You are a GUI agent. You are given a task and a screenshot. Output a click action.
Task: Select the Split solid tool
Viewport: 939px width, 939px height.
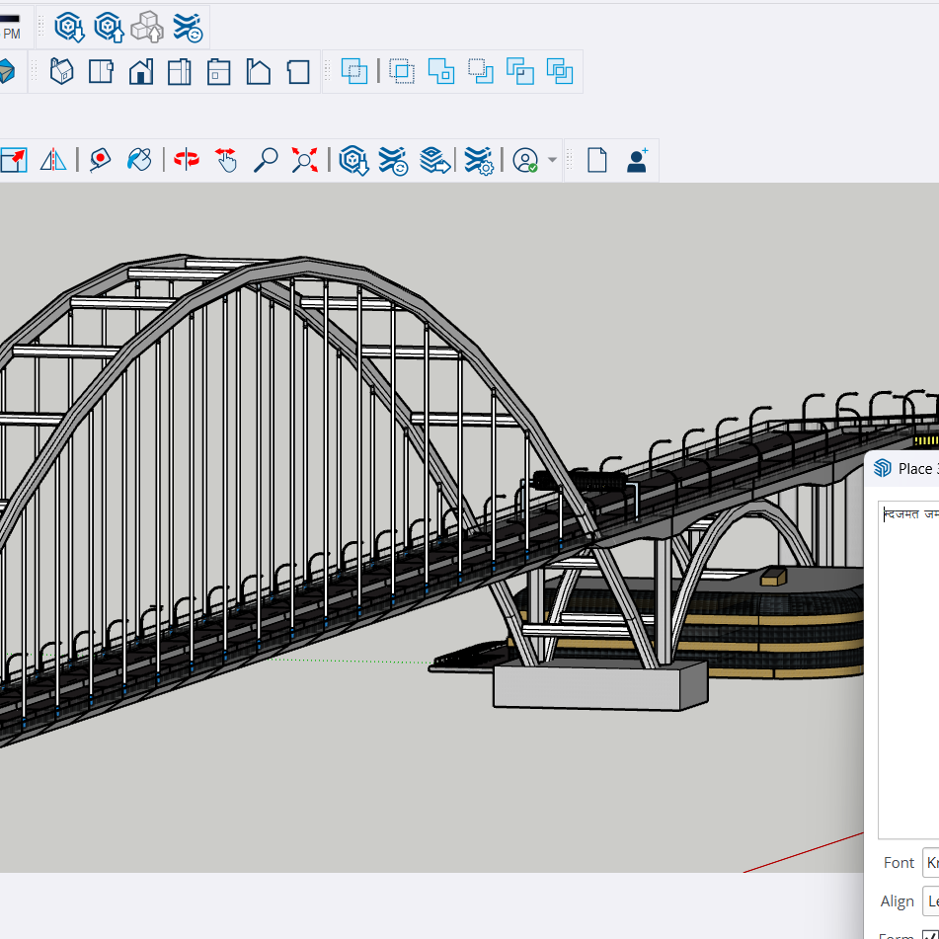click(560, 71)
